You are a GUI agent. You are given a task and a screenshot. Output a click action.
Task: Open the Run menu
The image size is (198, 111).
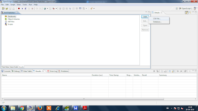click(30, 5)
